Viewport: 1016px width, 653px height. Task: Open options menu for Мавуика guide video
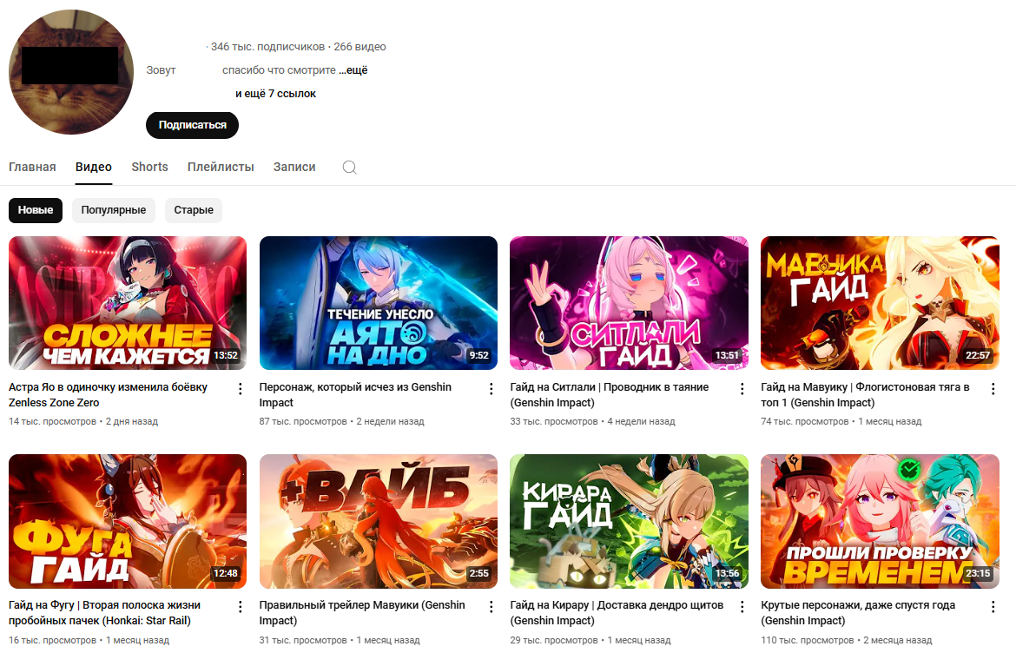[x=993, y=389]
